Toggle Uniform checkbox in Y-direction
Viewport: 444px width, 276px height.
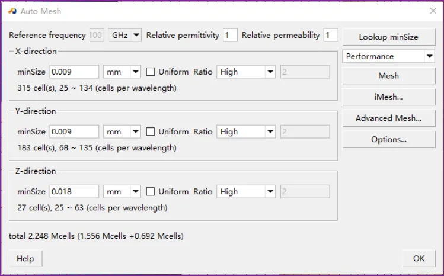(x=151, y=131)
